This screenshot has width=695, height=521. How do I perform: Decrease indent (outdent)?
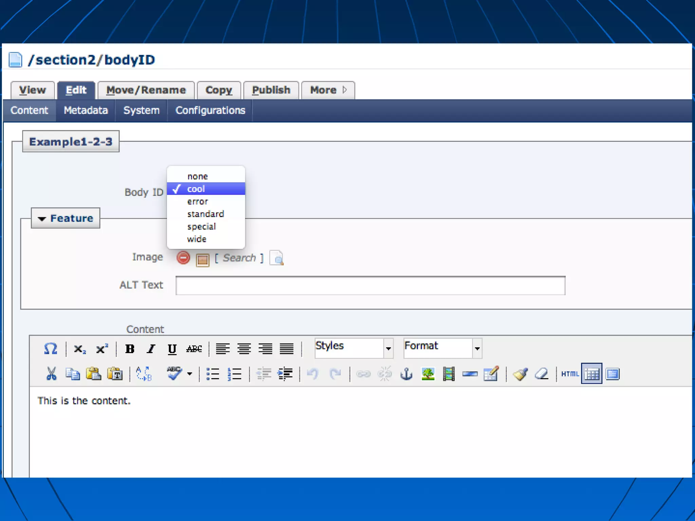(x=264, y=374)
